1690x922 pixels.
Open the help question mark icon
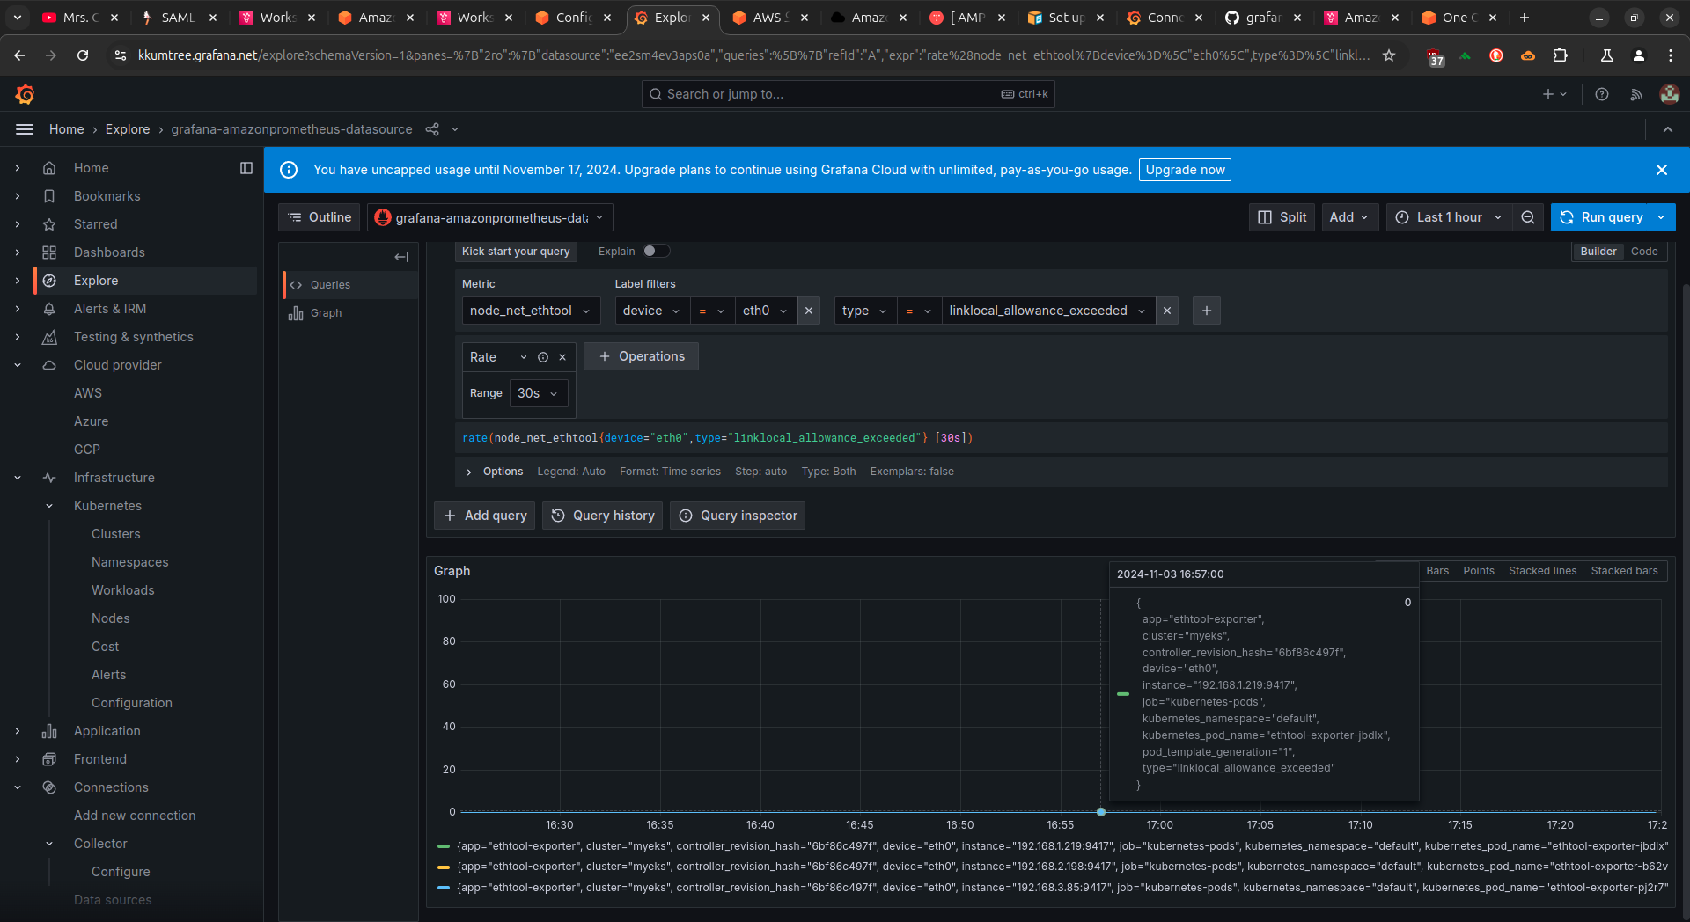pyautogui.click(x=1602, y=94)
